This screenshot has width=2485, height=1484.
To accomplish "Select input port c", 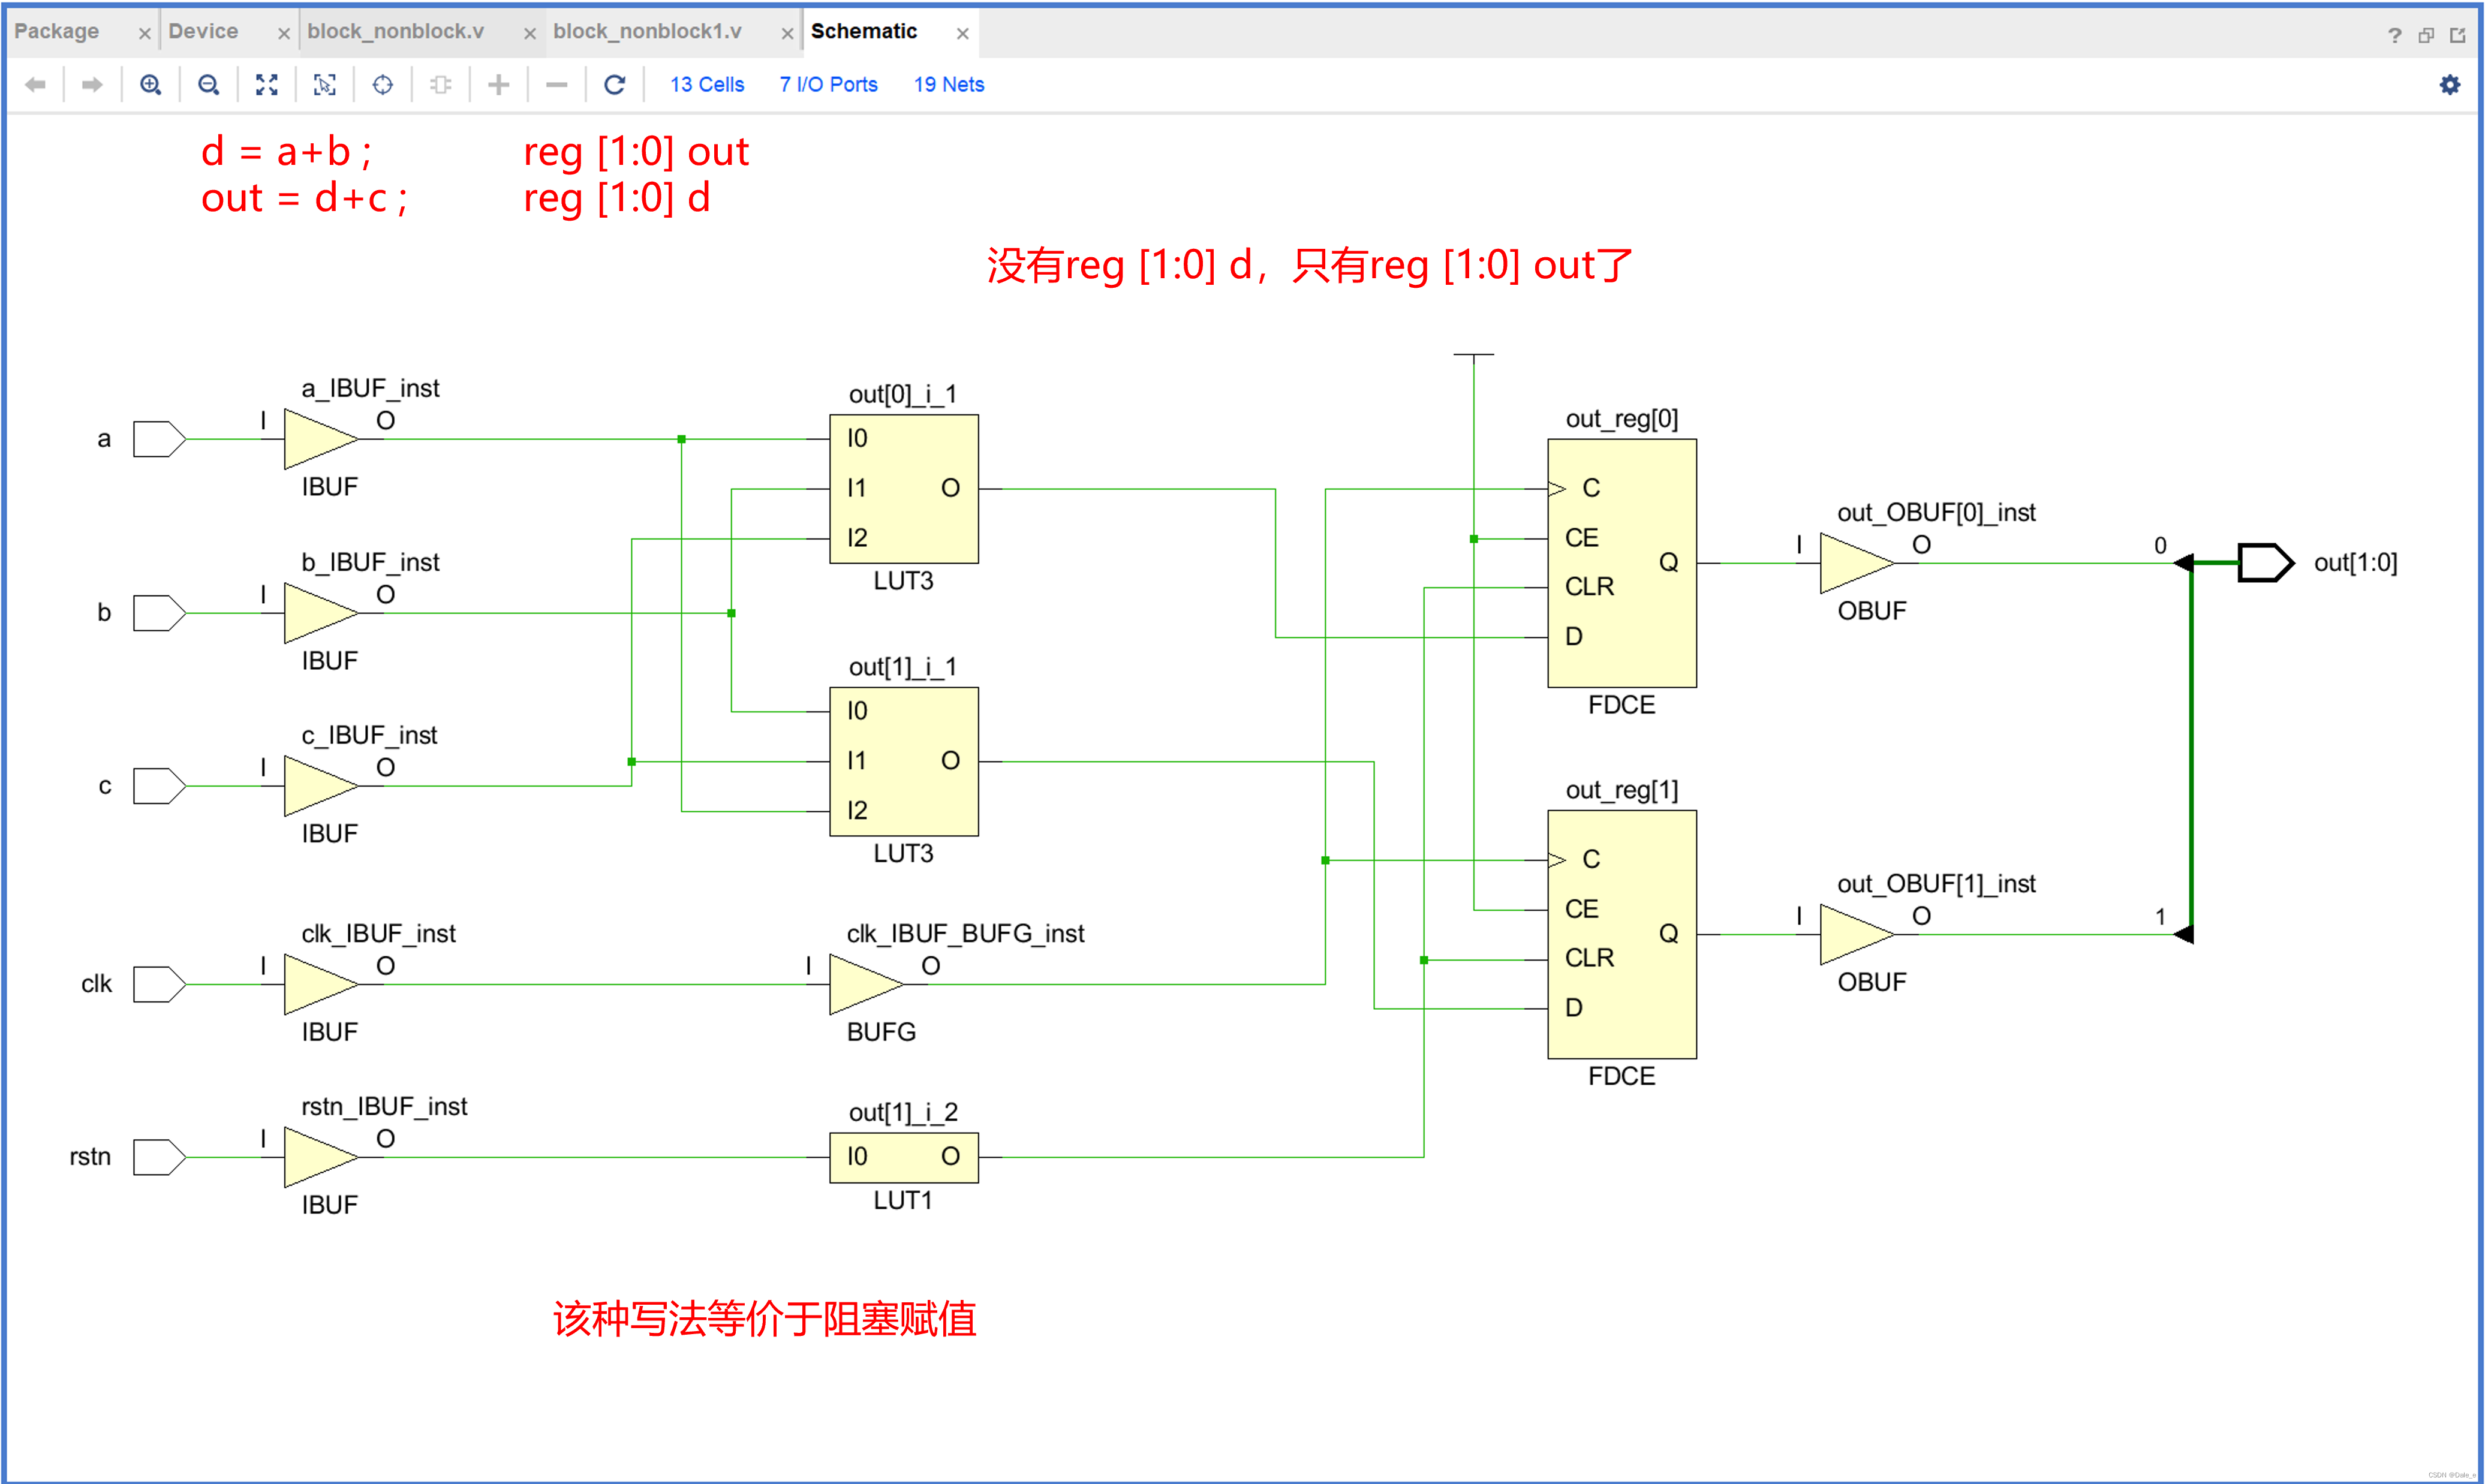I will 159,786.
